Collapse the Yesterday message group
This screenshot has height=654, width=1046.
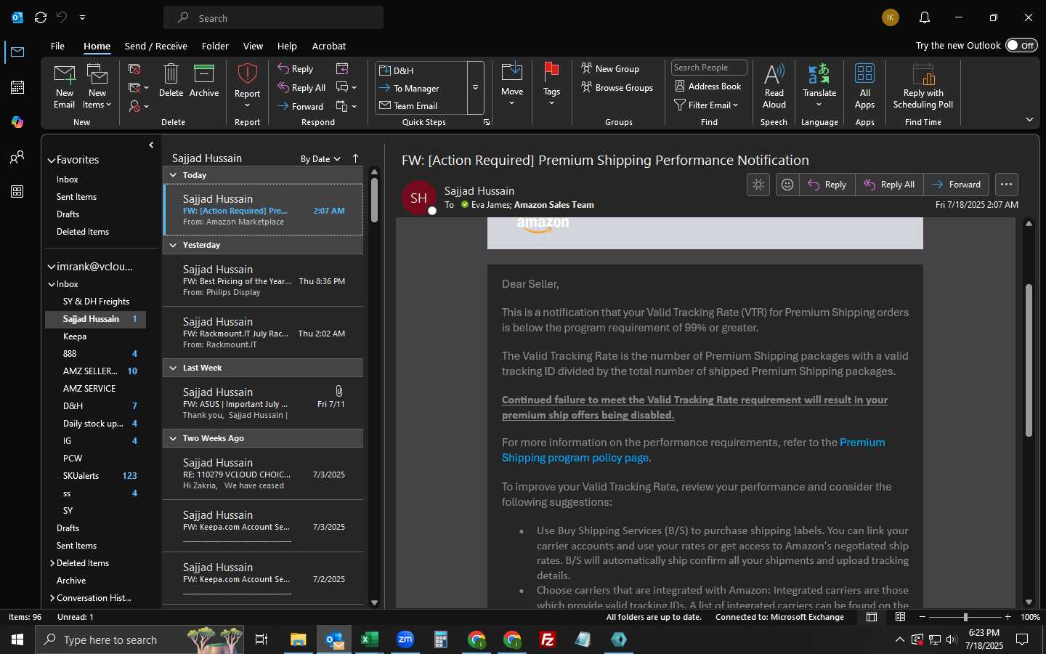[x=173, y=246]
